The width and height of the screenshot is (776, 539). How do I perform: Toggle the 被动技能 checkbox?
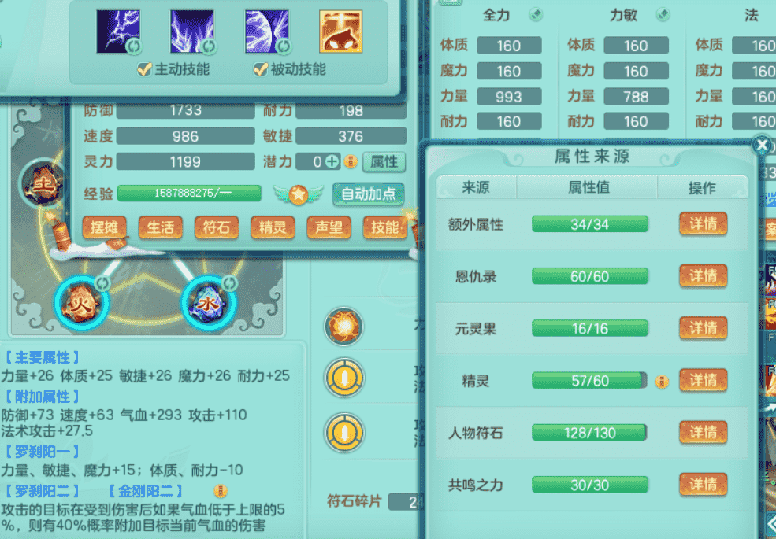pos(261,69)
